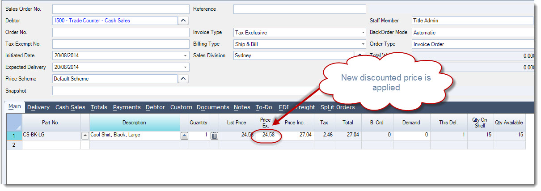
Task: Select the Price Inc. column header
Action: 295,123
